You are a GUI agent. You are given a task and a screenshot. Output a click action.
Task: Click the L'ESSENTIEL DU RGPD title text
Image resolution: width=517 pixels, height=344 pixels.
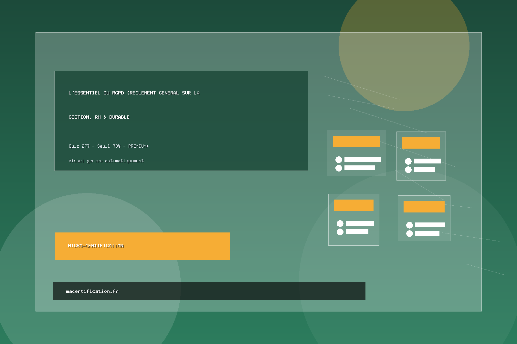coord(134,93)
